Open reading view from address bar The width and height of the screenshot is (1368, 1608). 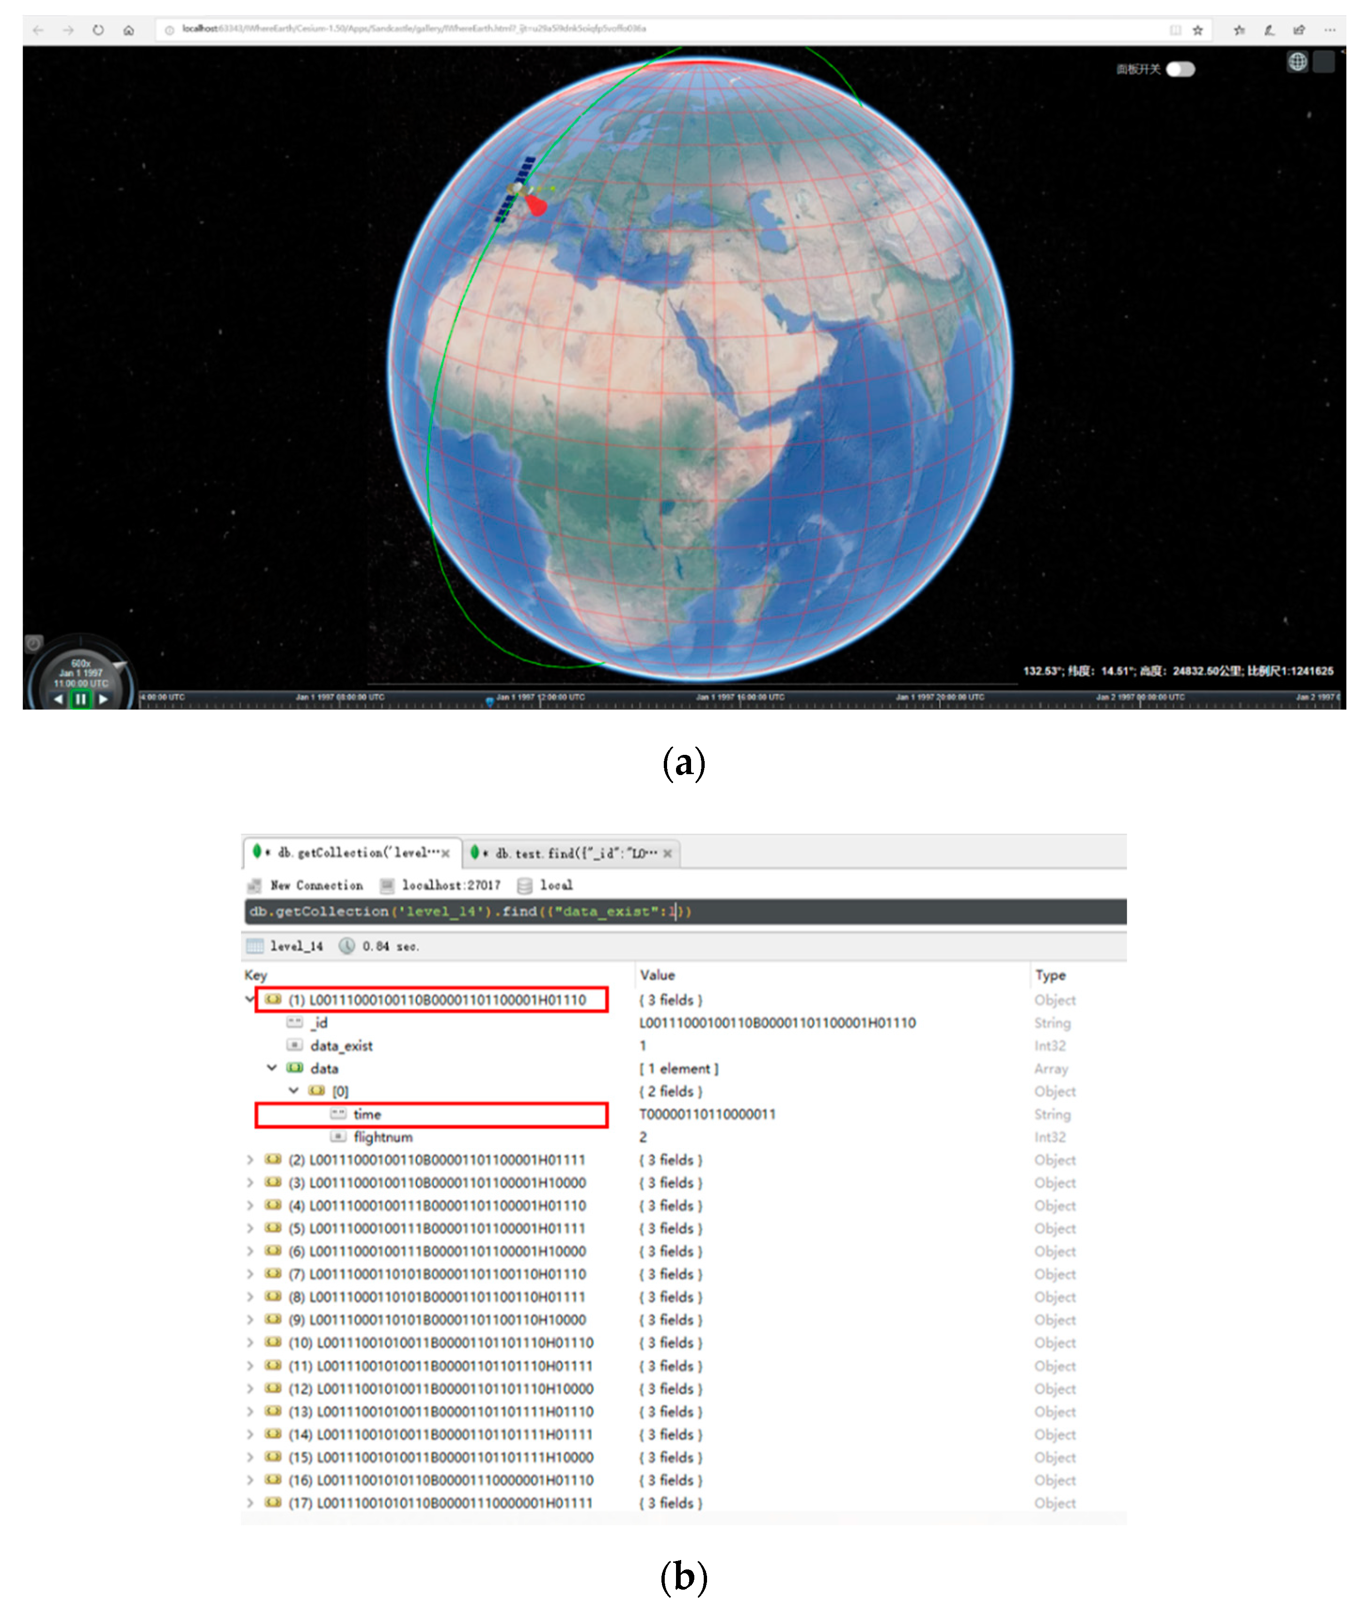[1176, 30]
